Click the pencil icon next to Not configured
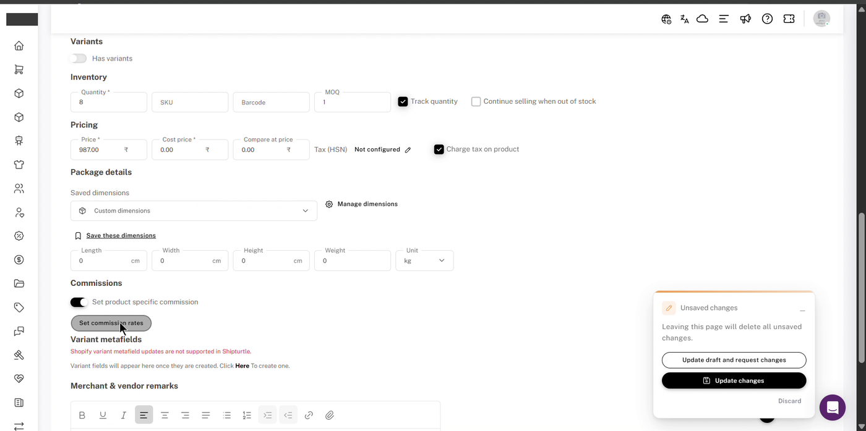866x431 pixels. (408, 150)
